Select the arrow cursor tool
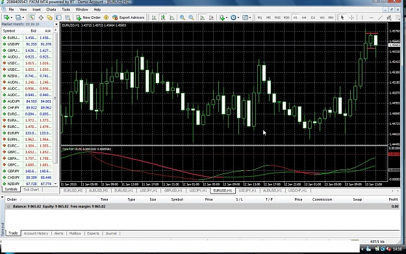 (342, 18)
